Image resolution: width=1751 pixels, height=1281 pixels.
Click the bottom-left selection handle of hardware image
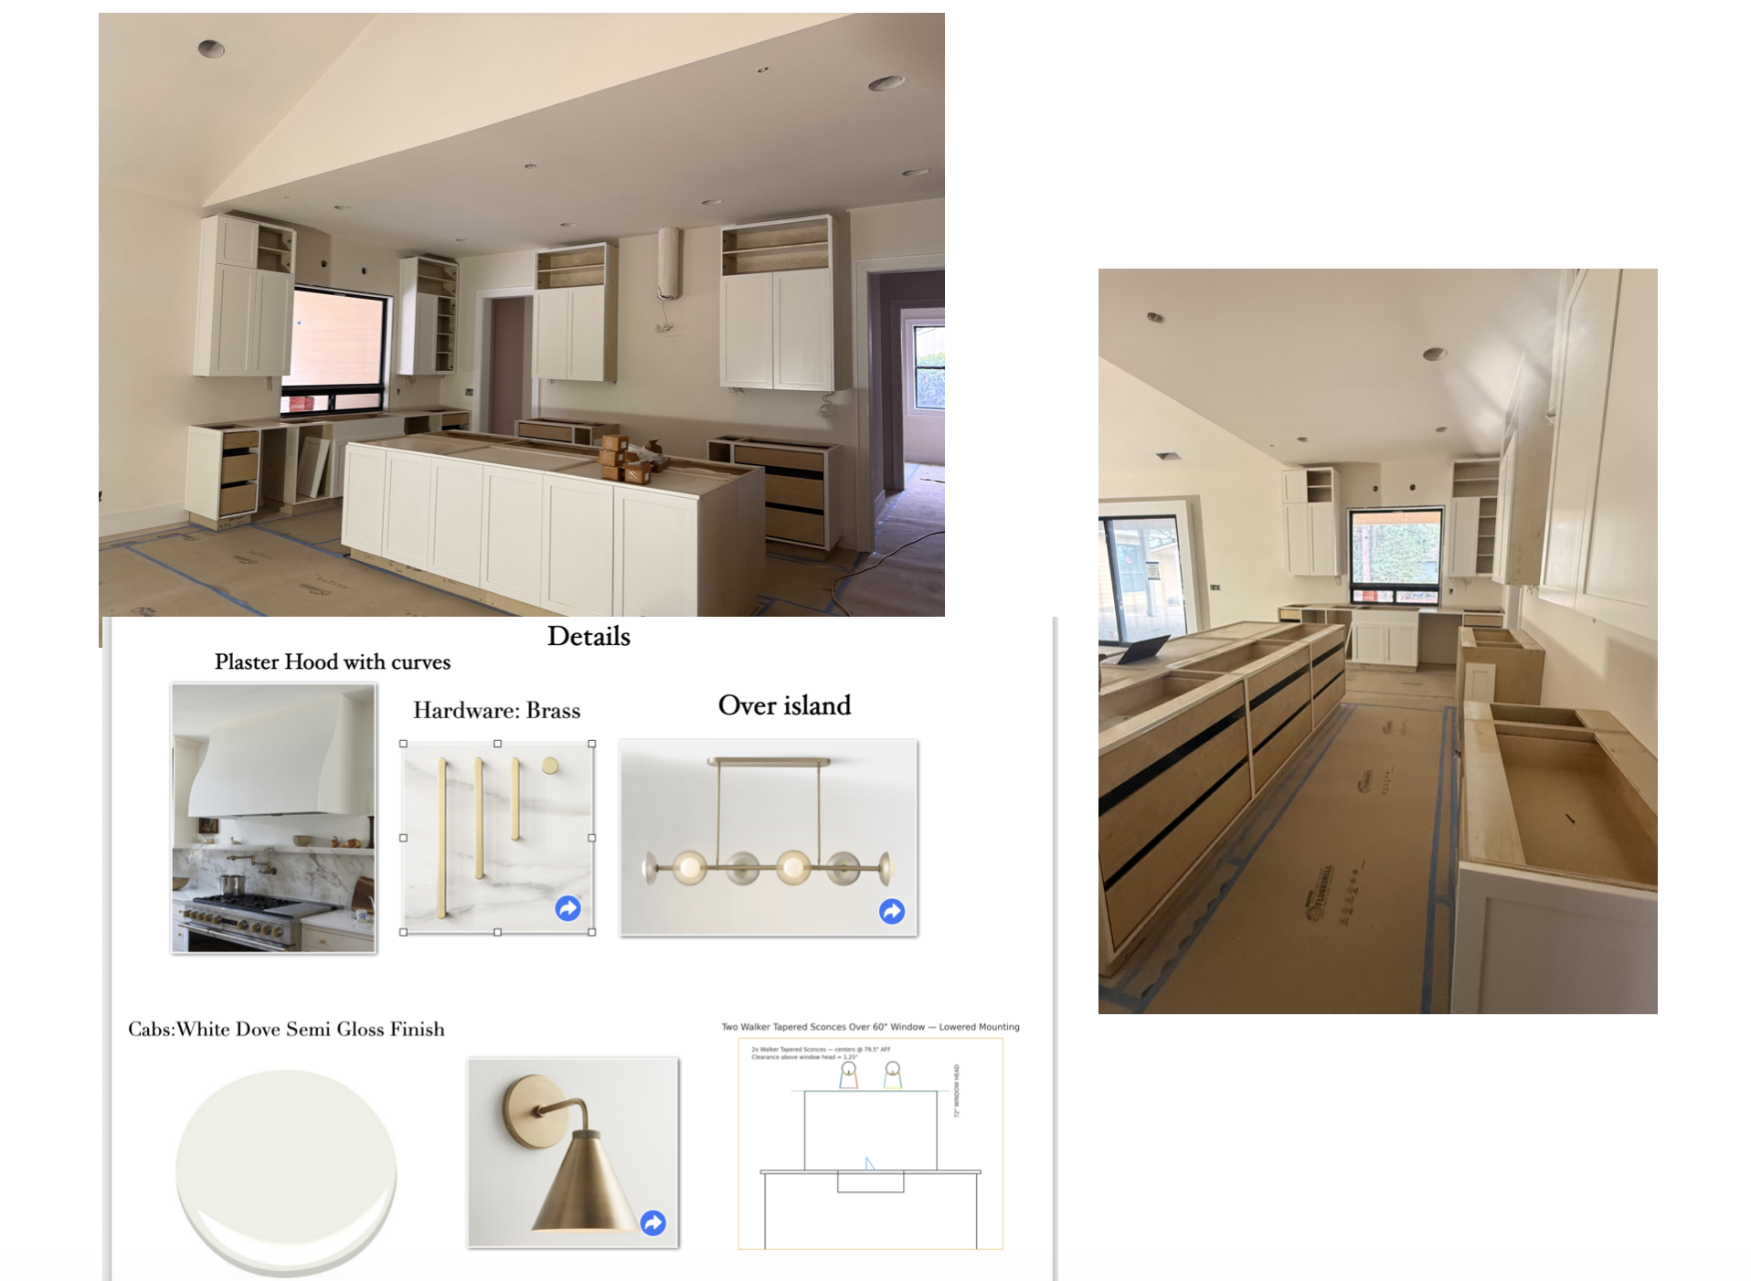point(403,932)
